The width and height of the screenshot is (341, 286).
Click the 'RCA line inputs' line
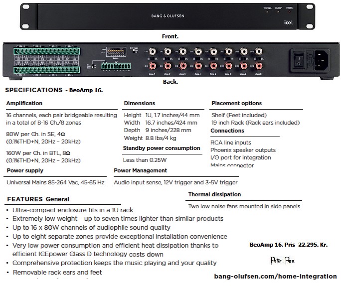coord(231,143)
